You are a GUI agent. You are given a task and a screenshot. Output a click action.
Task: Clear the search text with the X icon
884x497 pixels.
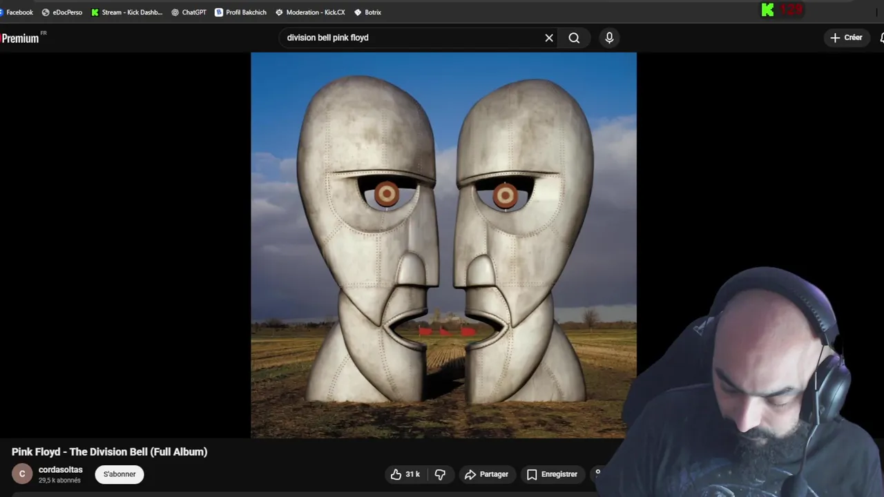549,38
